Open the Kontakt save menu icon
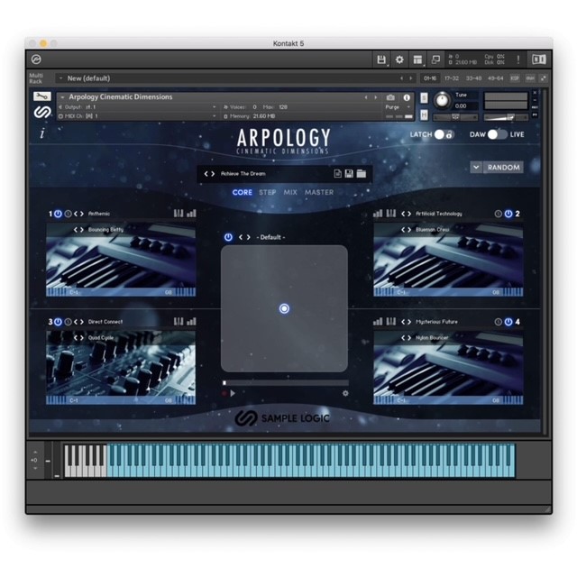 381,60
